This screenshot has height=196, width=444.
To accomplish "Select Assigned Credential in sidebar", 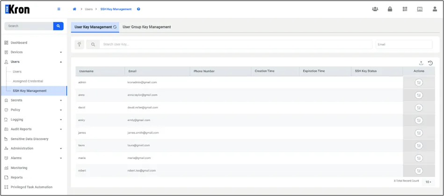I will click(28, 81).
